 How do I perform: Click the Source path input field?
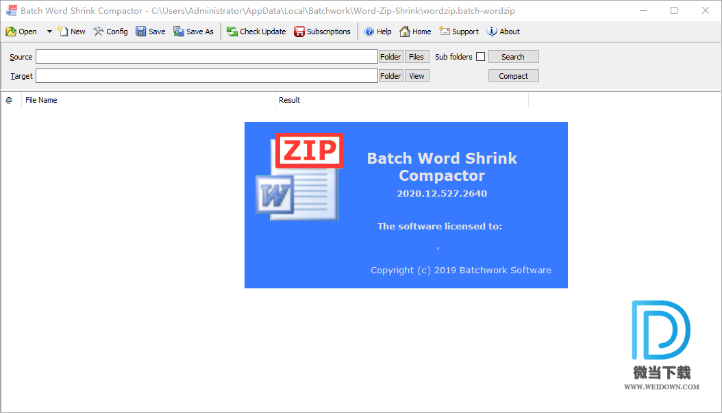click(x=207, y=57)
